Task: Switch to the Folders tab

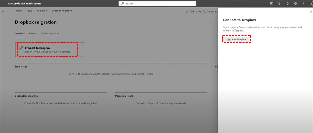Action: pyautogui.click(x=33, y=33)
